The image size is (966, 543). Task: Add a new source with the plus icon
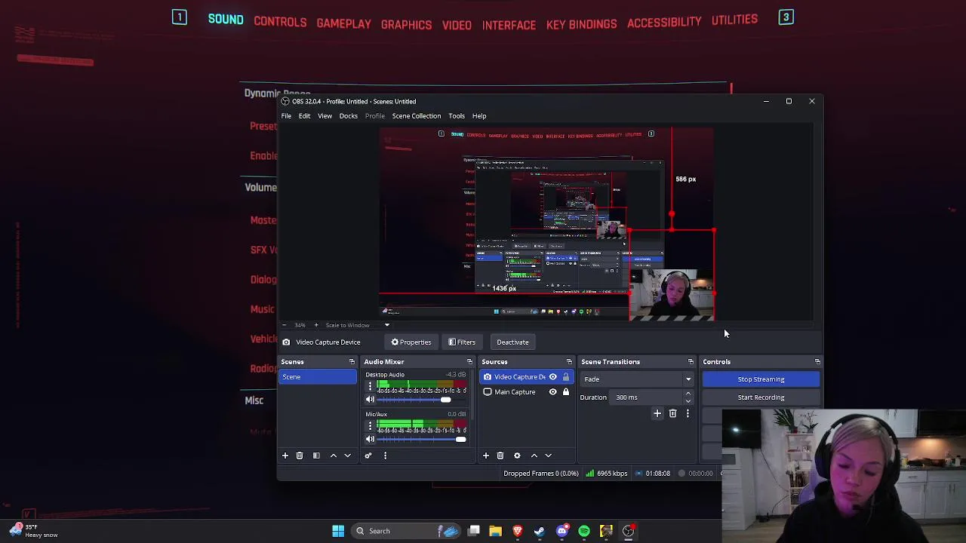click(486, 456)
